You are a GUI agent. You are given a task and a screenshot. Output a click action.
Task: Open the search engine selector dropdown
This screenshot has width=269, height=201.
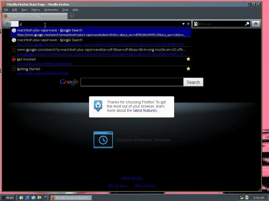[197, 24]
